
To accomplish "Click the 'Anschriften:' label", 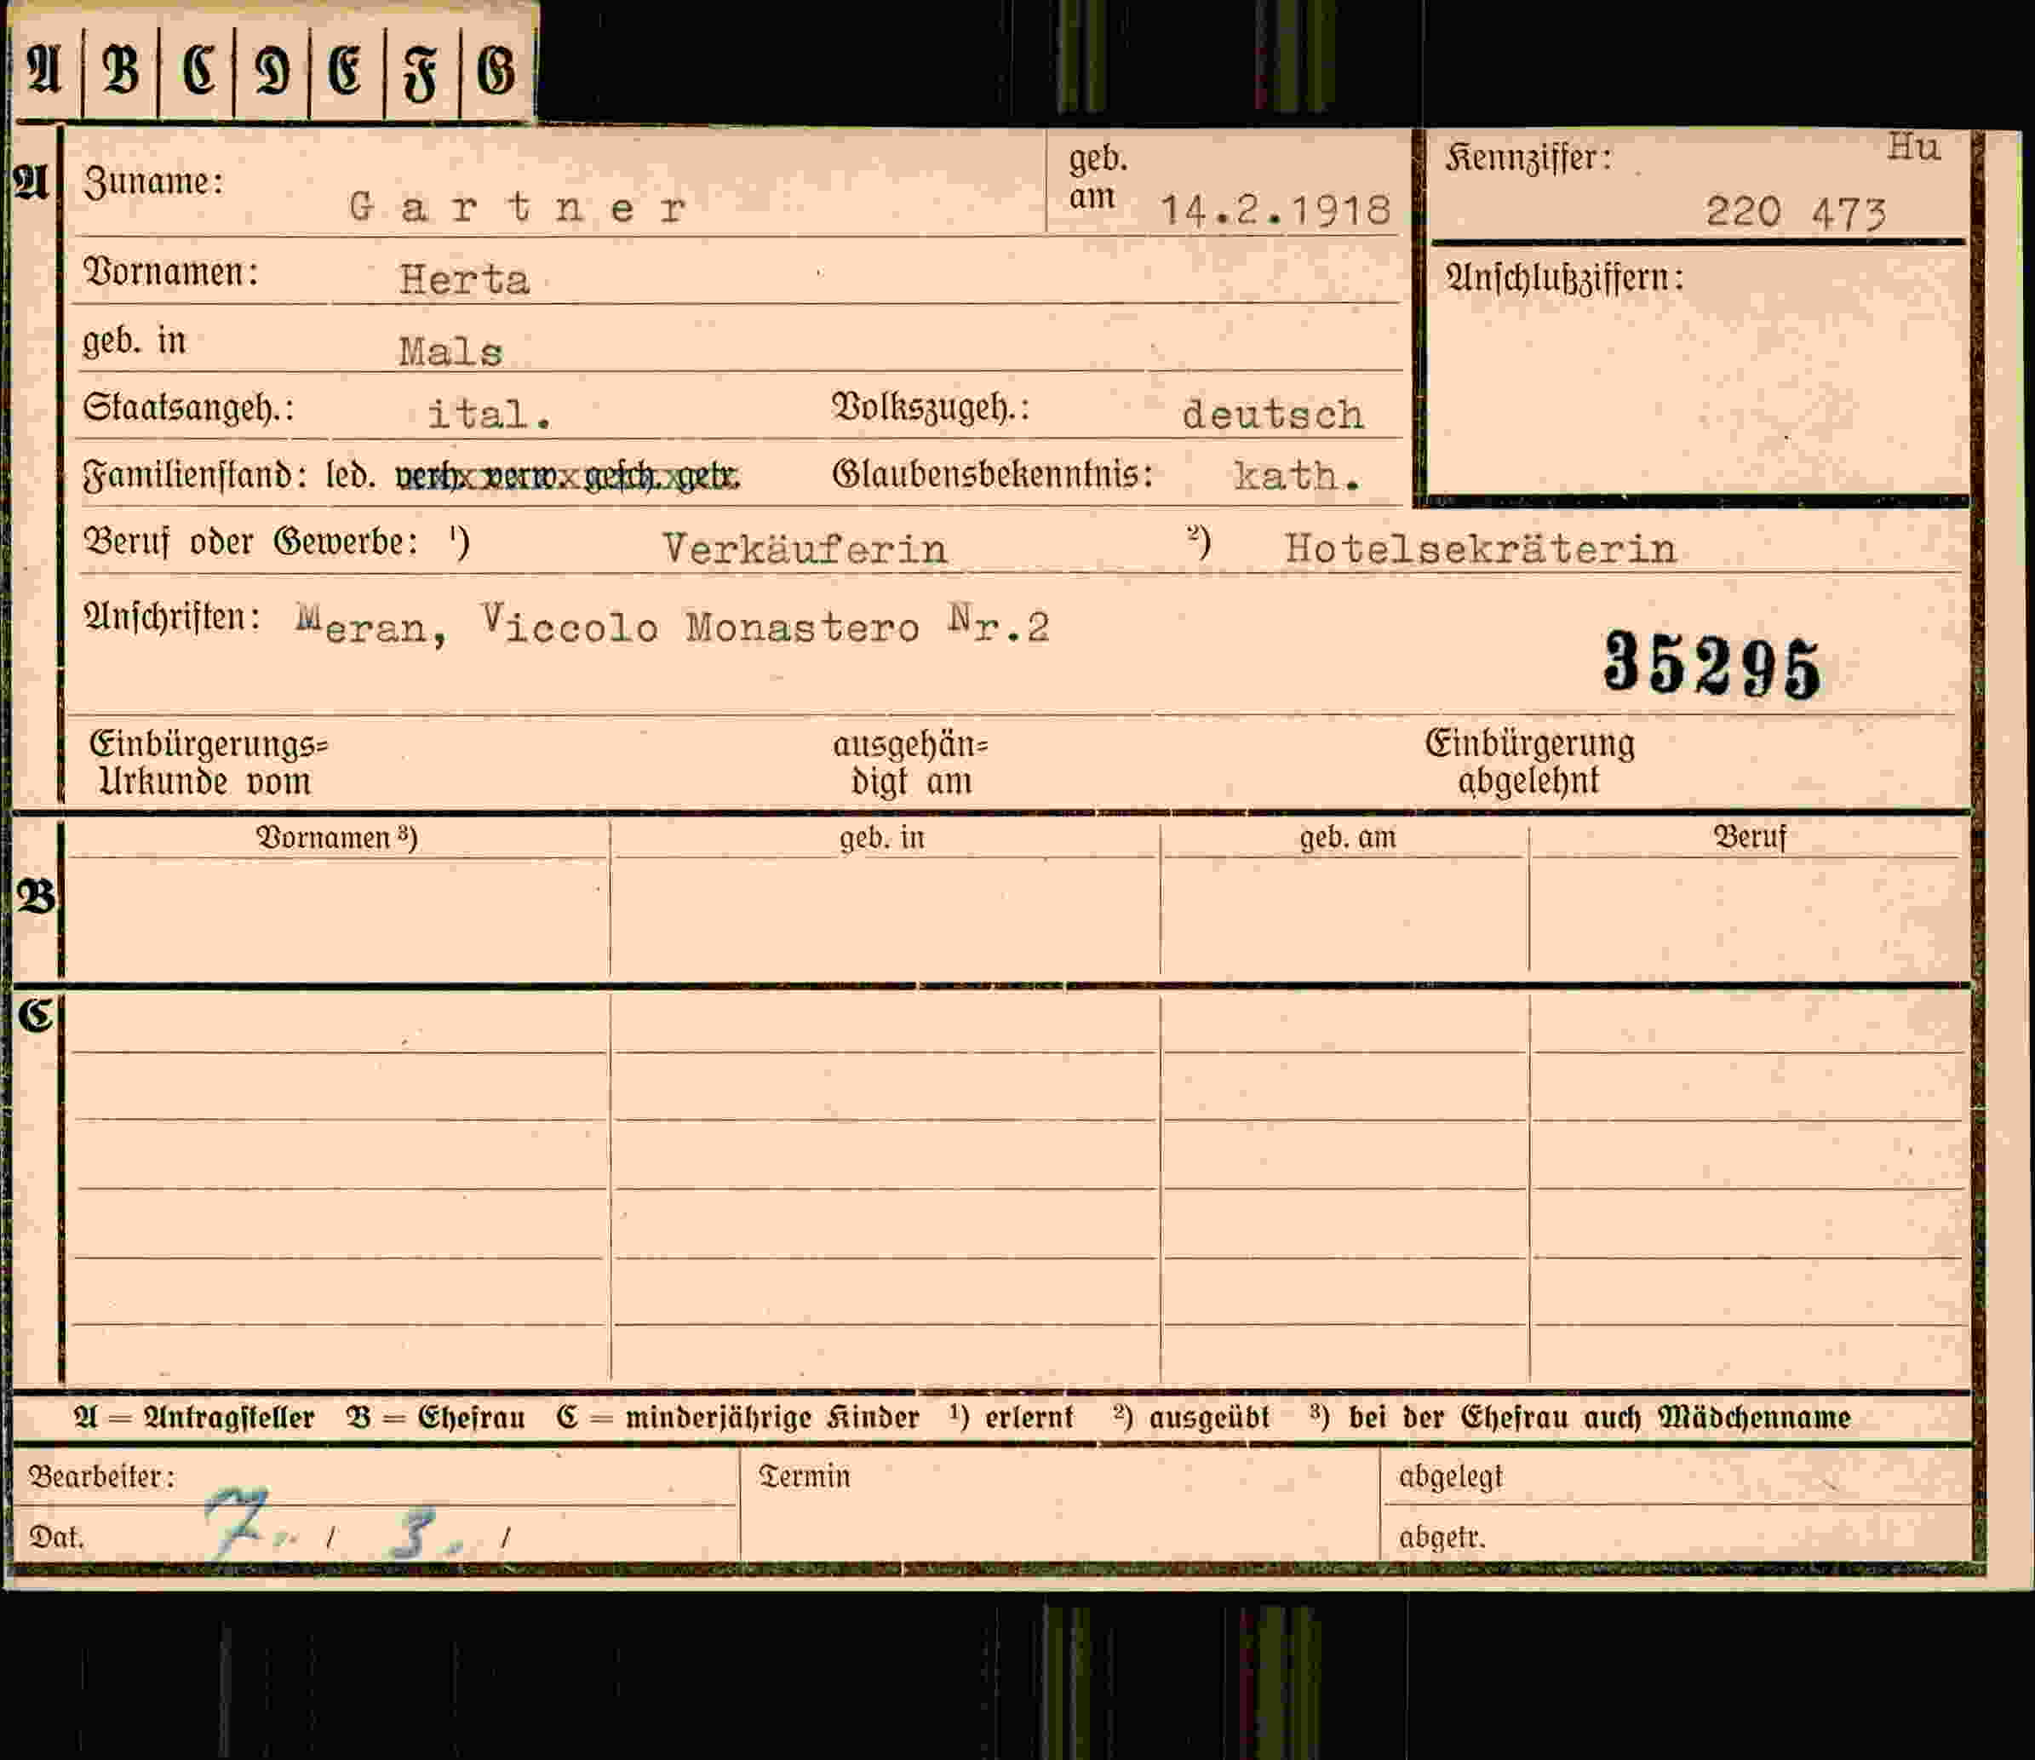I will 172,616.
